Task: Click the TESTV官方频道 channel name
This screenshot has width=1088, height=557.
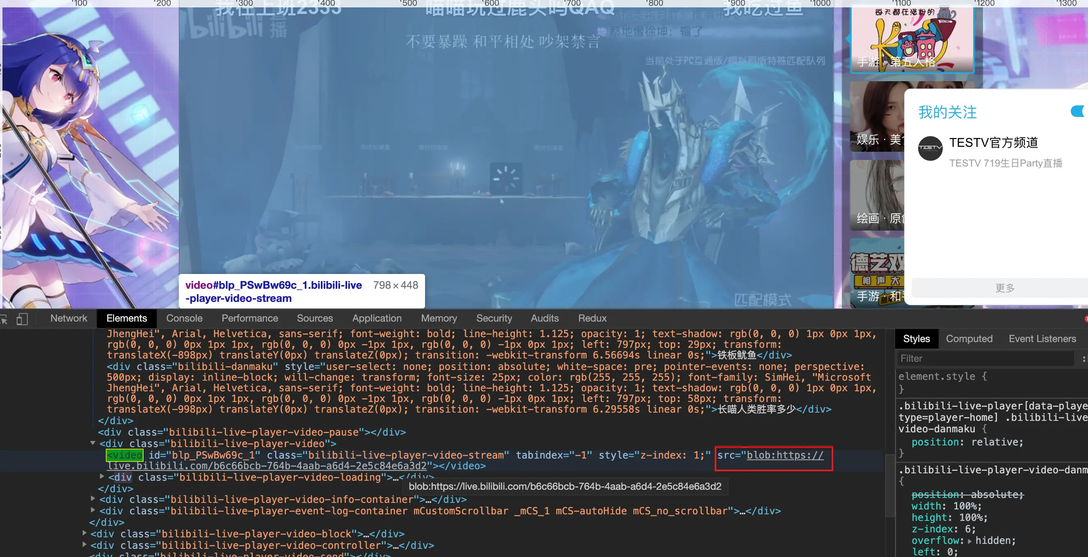Action: coord(993,143)
